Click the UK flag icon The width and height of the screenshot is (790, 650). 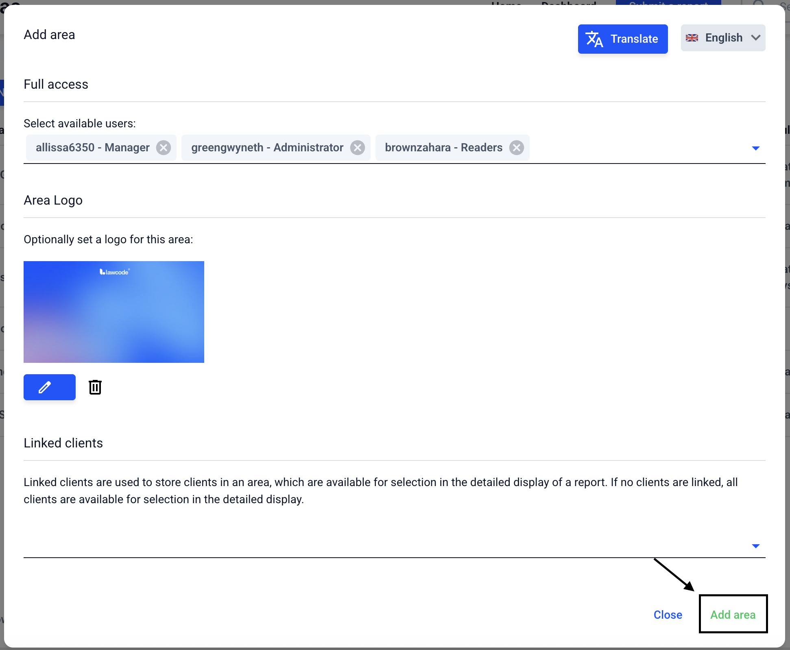pos(692,38)
